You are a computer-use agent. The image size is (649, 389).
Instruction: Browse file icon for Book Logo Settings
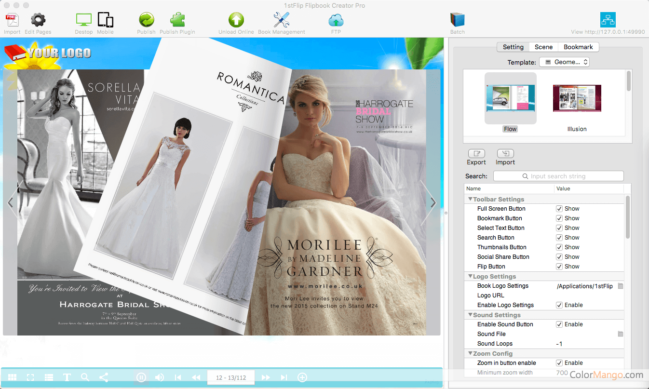[x=621, y=286]
